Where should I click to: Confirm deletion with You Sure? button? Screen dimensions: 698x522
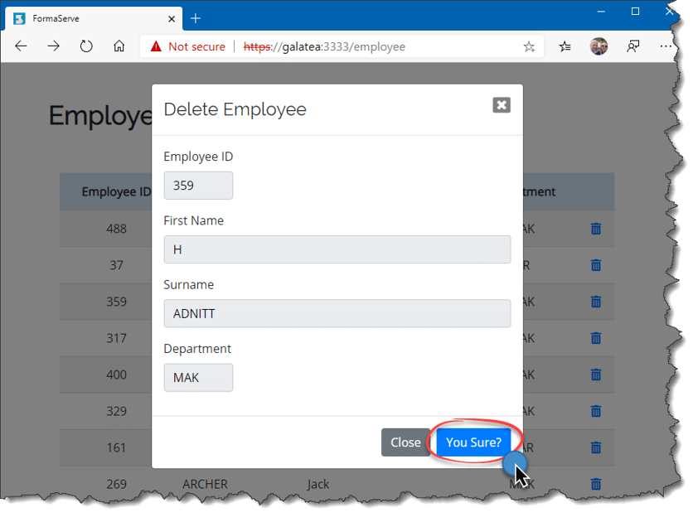point(473,442)
